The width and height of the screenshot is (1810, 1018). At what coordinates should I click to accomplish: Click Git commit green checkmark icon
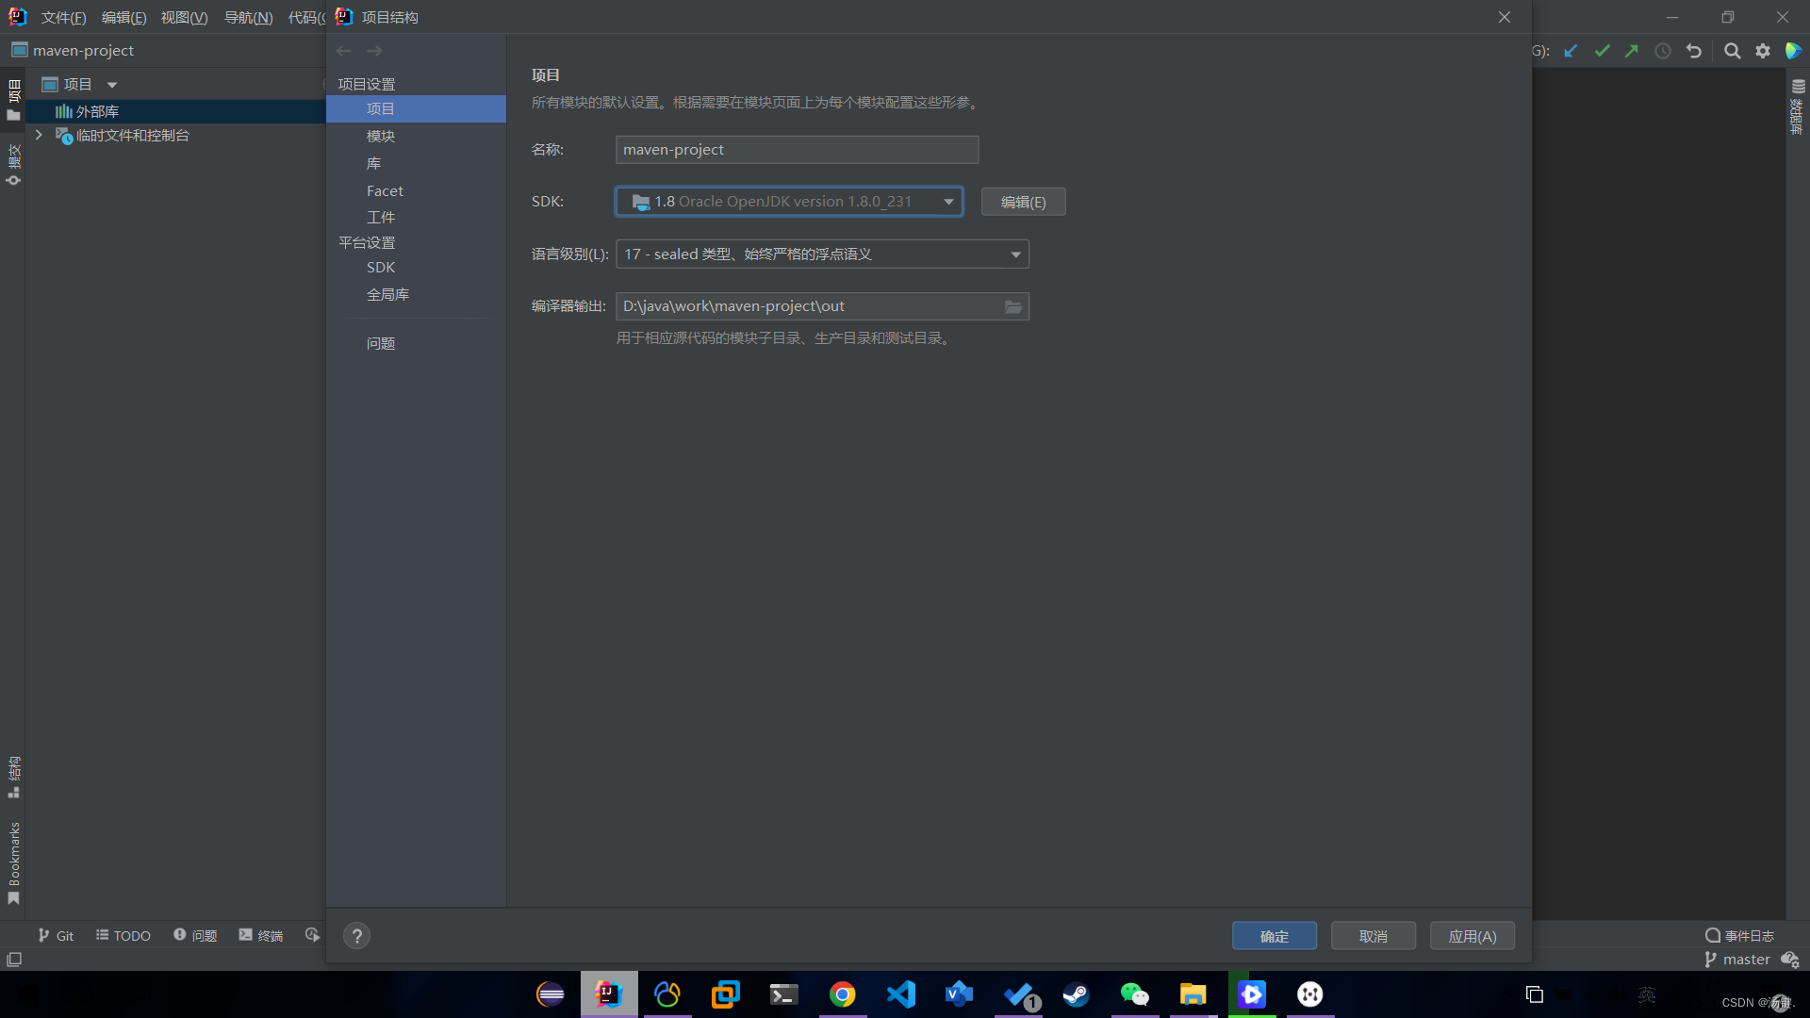coord(1602,51)
